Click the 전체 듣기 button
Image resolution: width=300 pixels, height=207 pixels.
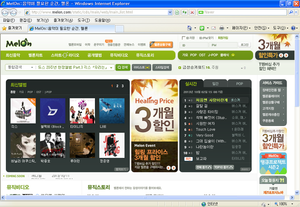[x=204, y=167]
